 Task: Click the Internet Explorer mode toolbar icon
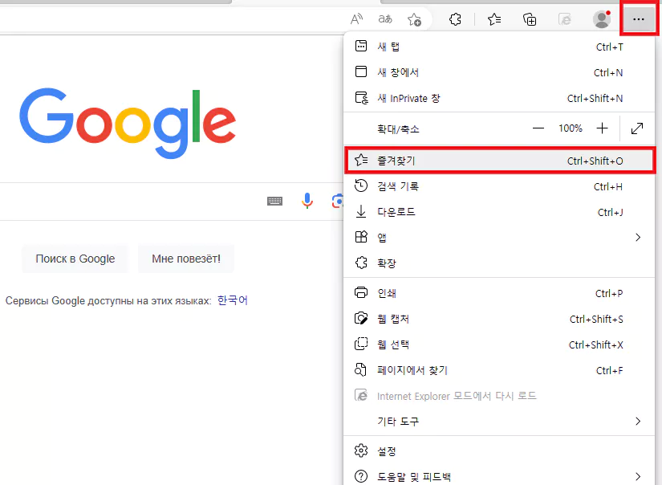pos(566,18)
